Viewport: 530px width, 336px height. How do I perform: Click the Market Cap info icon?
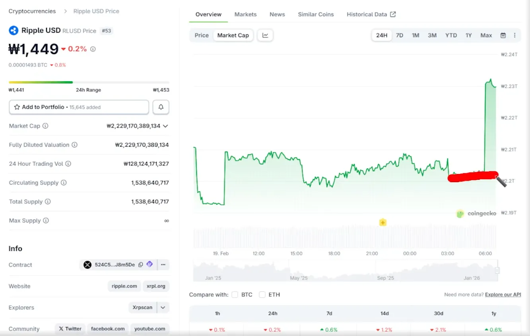click(x=45, y=126)
